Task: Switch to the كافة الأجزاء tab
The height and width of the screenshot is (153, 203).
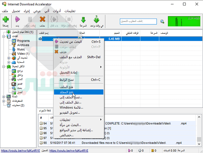Action: (x=45, y=111)
